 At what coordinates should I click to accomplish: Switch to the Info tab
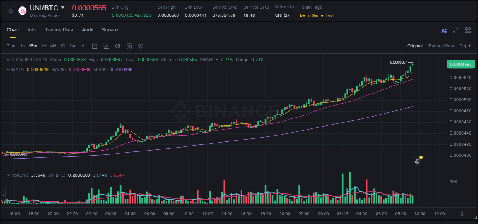[32, 30]
